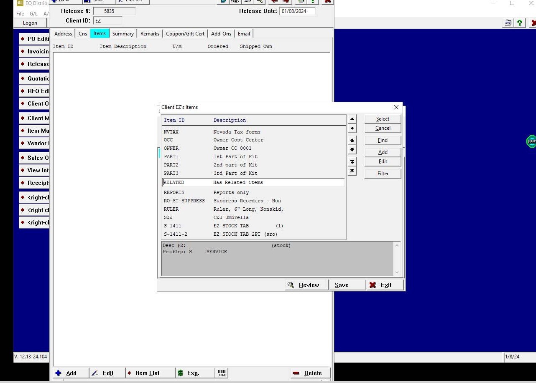536x383 pixels.
Task: Switch to the Address tab
Action: click(x=63, y=34)
